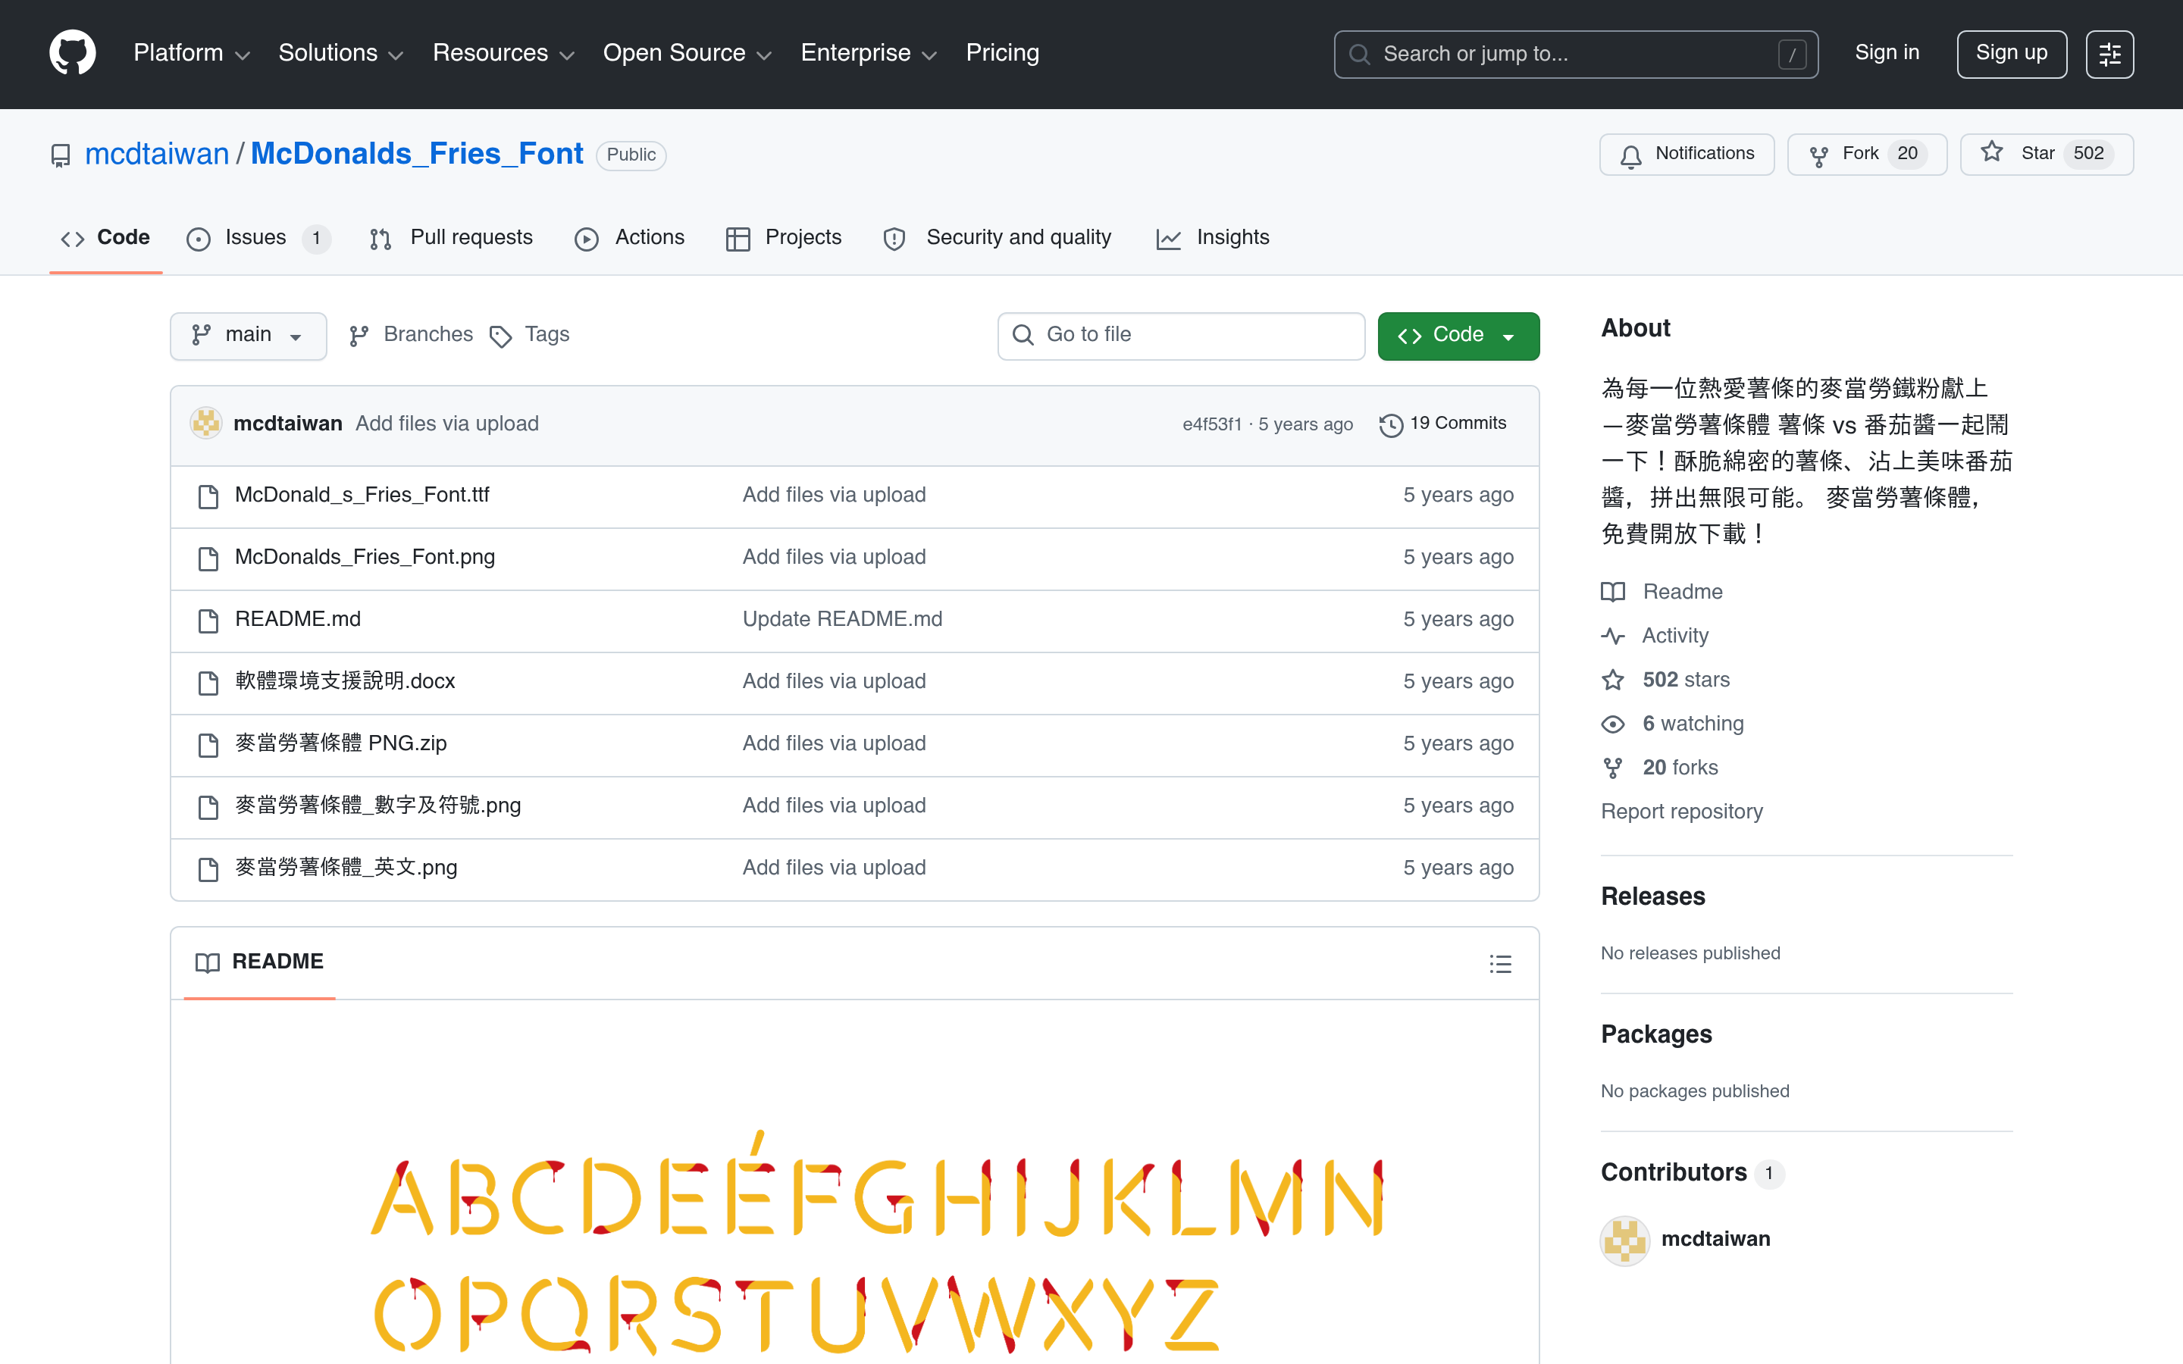Click the file icon beside 麥當勞薯條體 PNG.zip

(208, 745)
